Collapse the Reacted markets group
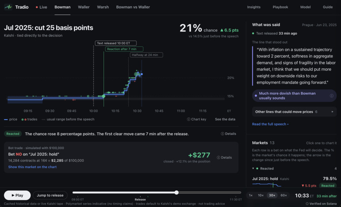The width and height of the screenshot is (341, 207). pyautogui.click(x=253, y=168)
